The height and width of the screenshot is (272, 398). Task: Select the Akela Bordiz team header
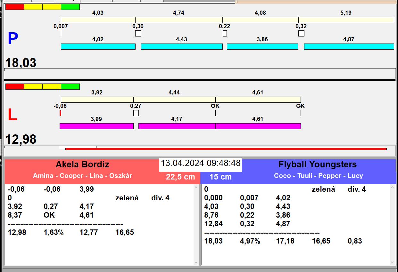[83, 164]
